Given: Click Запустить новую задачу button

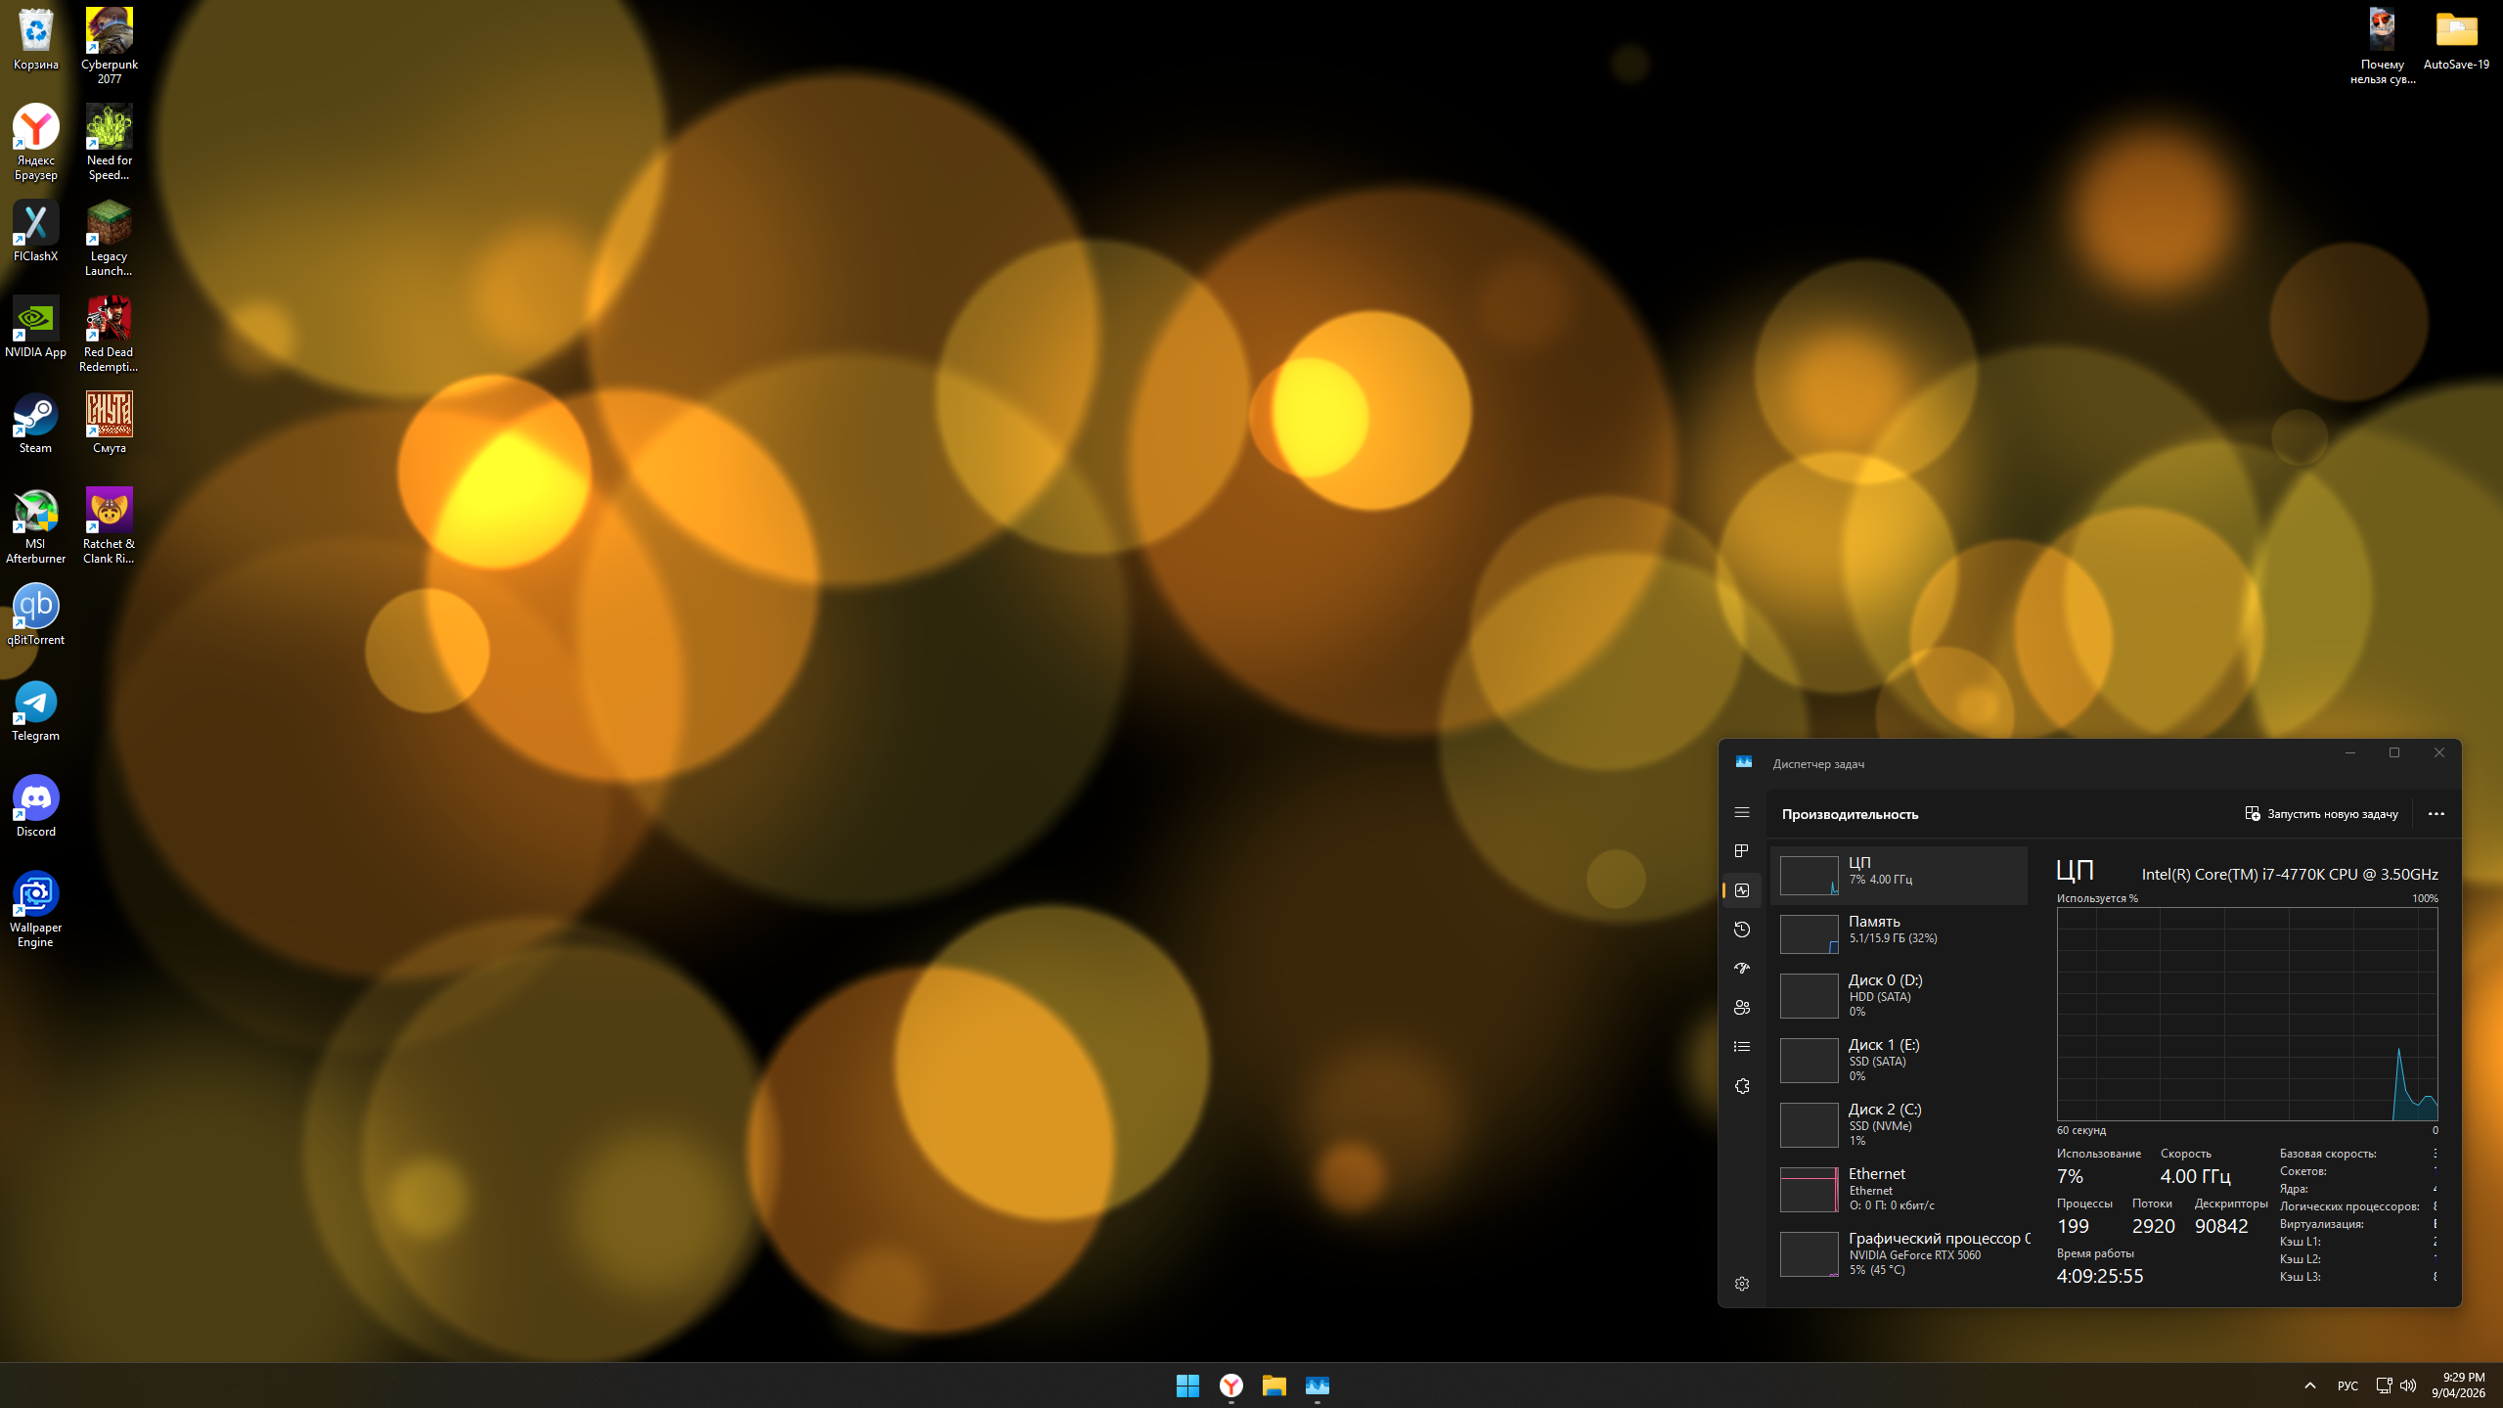Looking at the screenshot, I should [2321, 814].
